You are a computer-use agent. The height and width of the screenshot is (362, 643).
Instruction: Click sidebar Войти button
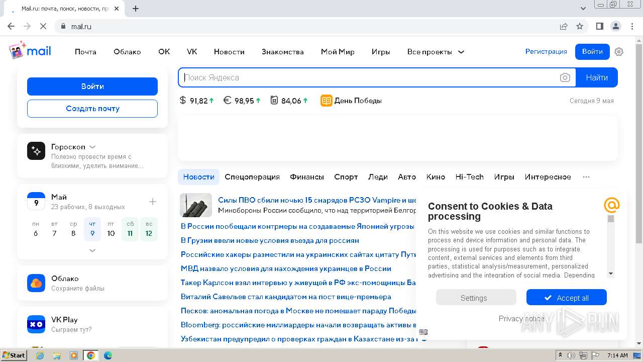pos(92,86)
